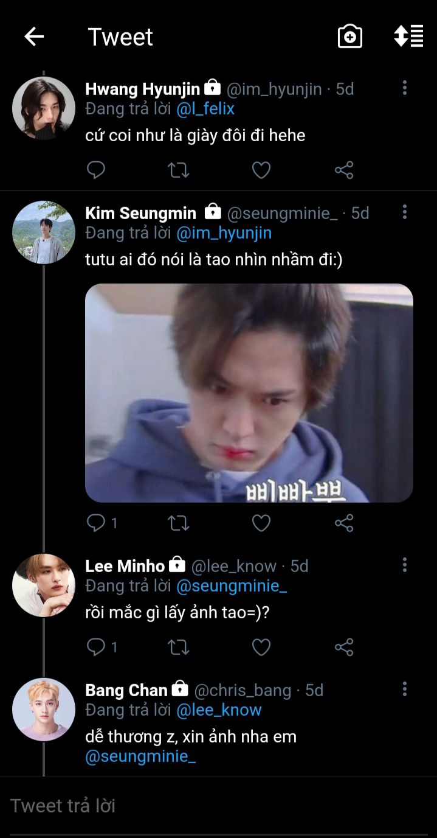
Task: Like Hwang Hyunjin's tweet
Action: coord(261,170)
